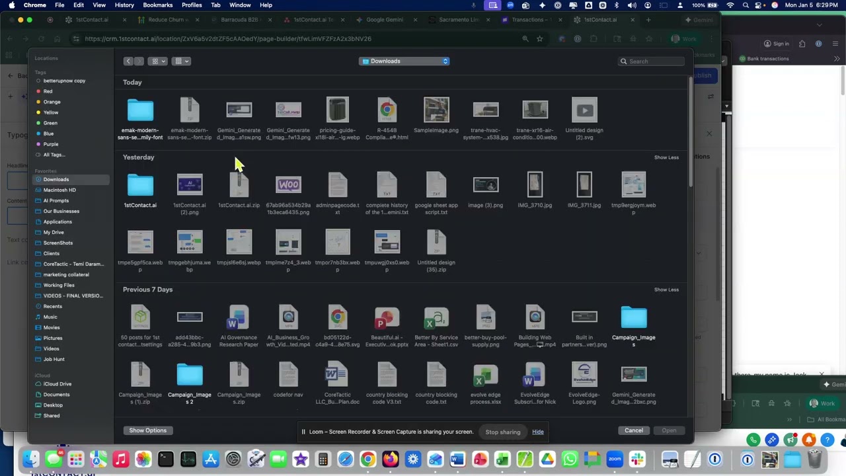Collapse Yesterday section with Show Less
The image size is (846, 476).
666,157
